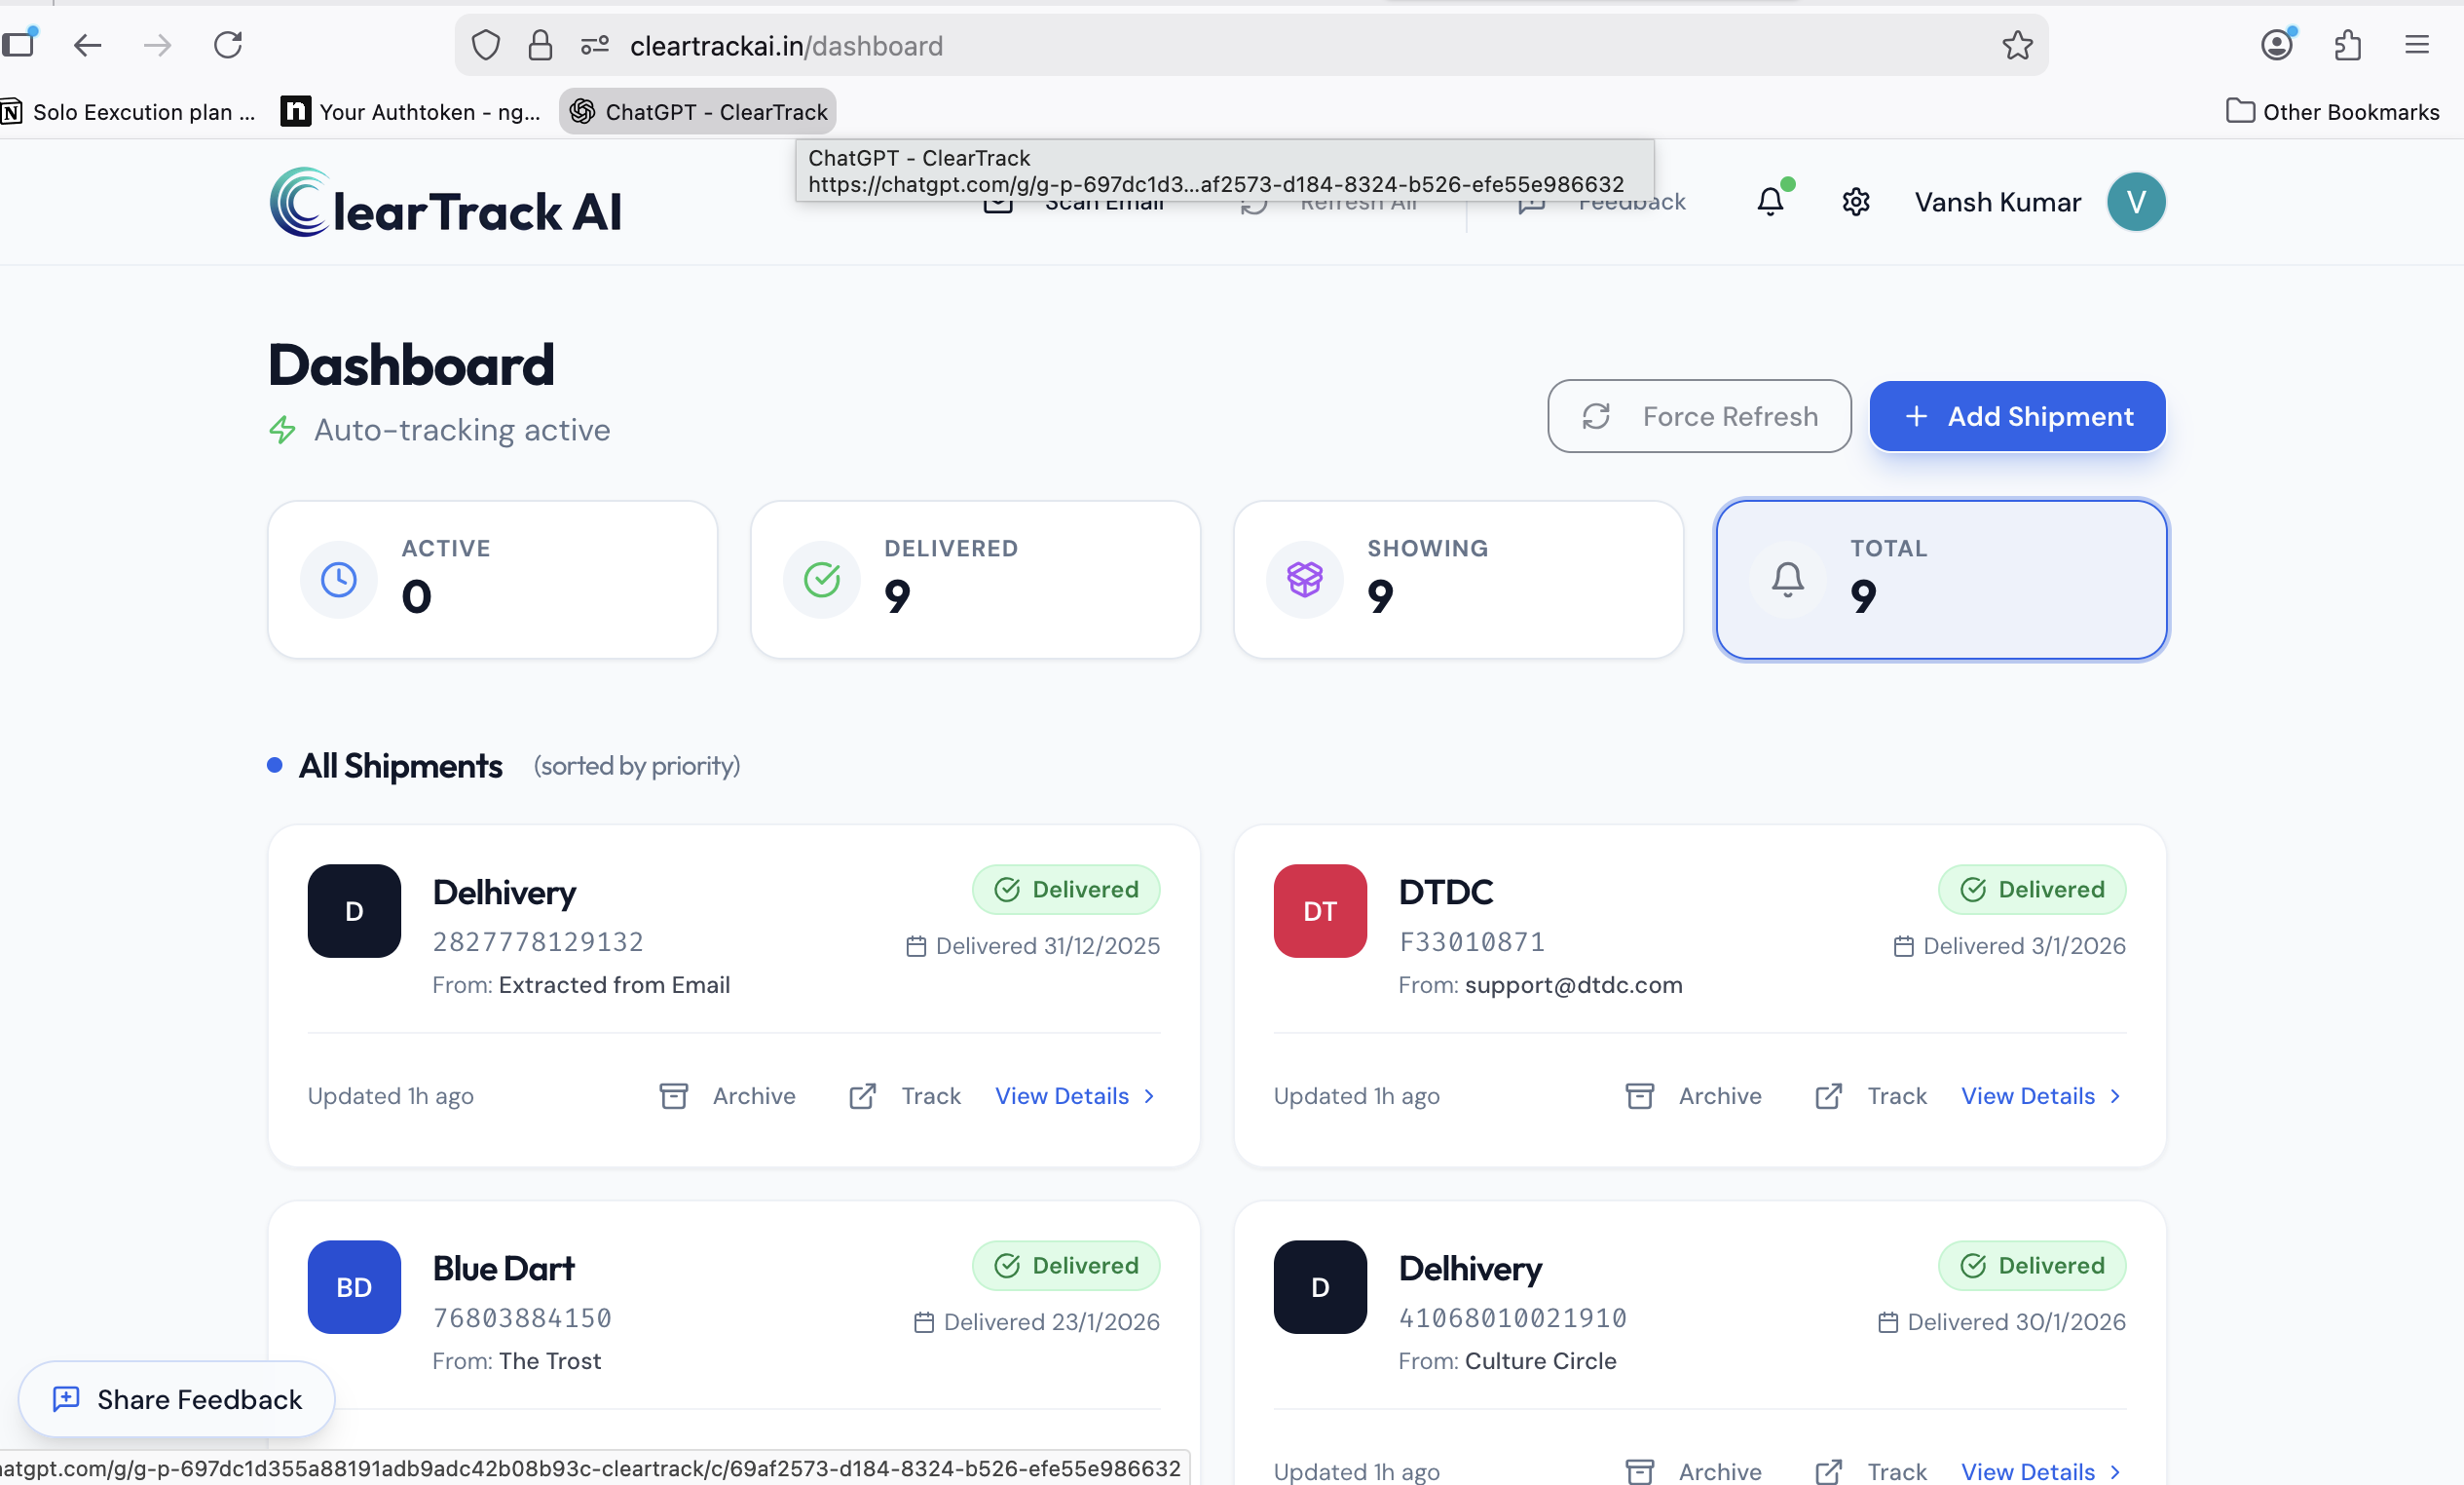Toggle the Delivered filter card
Viewport: 2464px width, 1485px height.
[x=975, y=580]
